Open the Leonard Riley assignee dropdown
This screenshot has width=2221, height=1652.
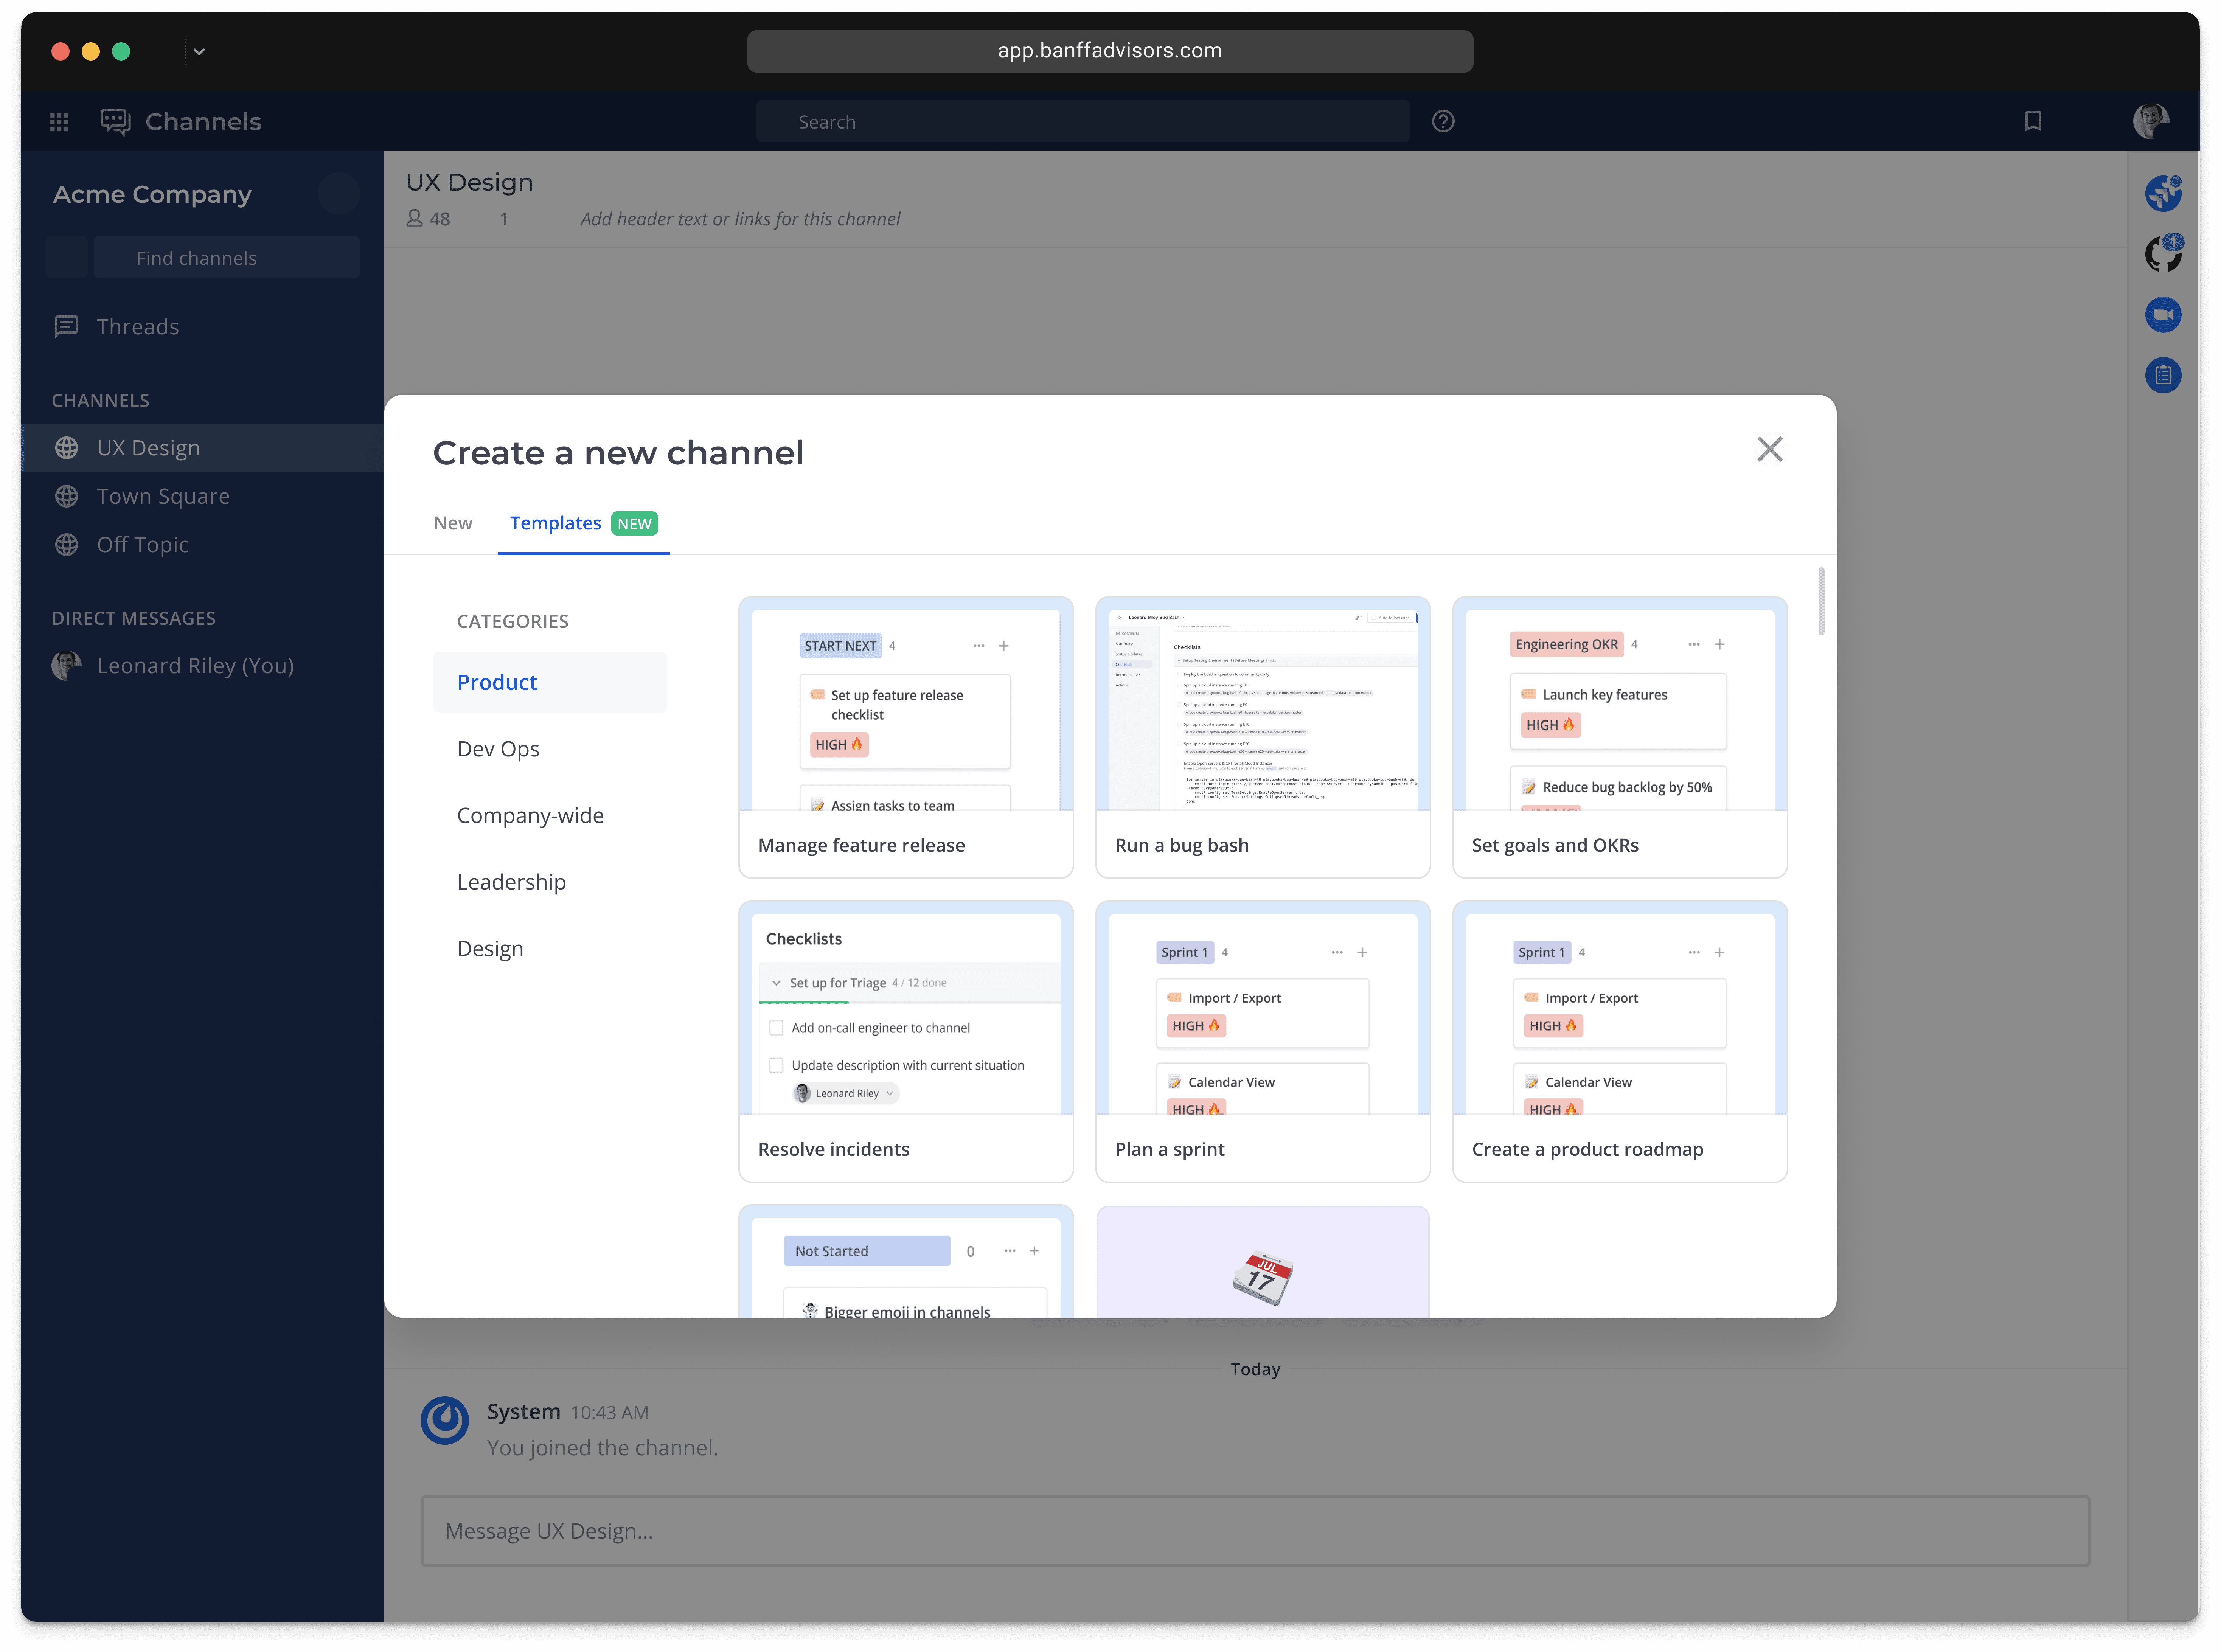pyautogui.click(x=847, y=1093)
